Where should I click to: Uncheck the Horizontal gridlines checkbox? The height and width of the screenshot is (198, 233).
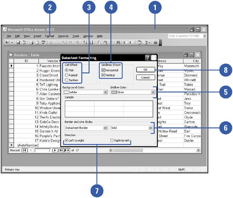click(x=110, y=70)
